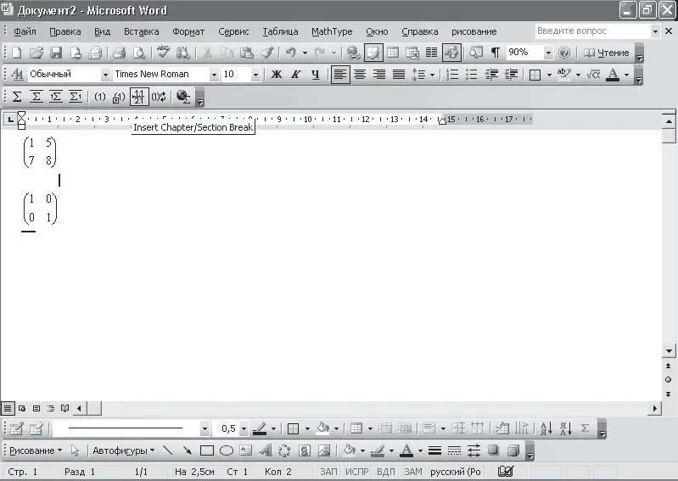Screen dimensions: 678x481
Task: Align the text to the right
Action: click(x=379, y=75)
